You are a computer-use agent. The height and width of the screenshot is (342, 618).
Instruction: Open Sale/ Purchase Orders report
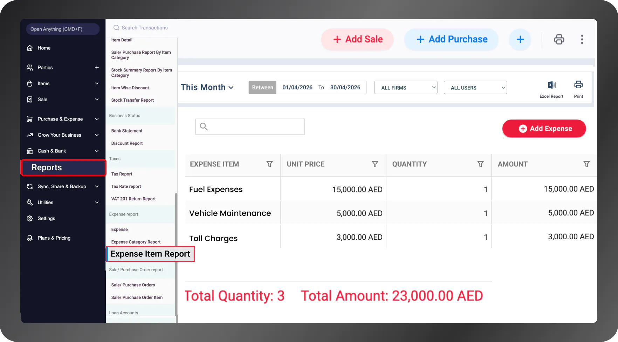point(133,285)
